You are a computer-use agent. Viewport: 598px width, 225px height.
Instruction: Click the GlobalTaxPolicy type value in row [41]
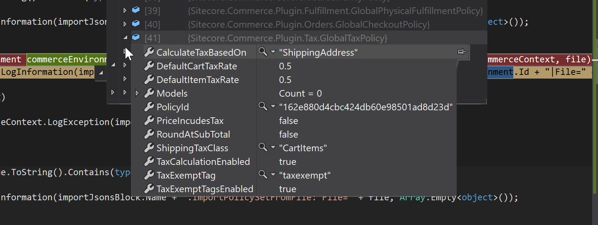(287, 38)
